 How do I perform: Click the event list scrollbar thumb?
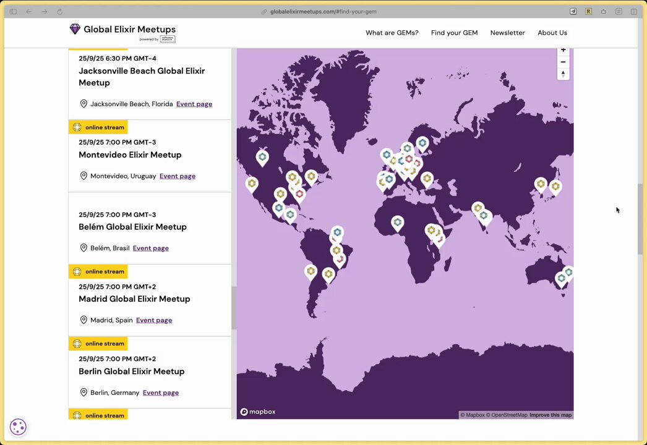pos(234,308)
